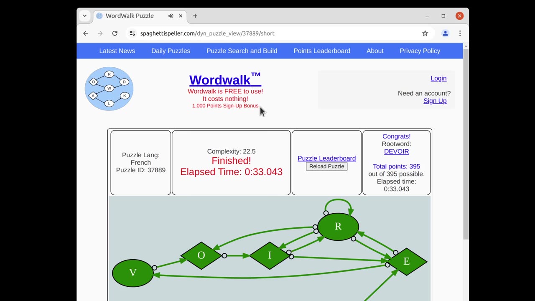Click the browser forward arrow
This screenshot has height=301, width=535.
[100, 33]
